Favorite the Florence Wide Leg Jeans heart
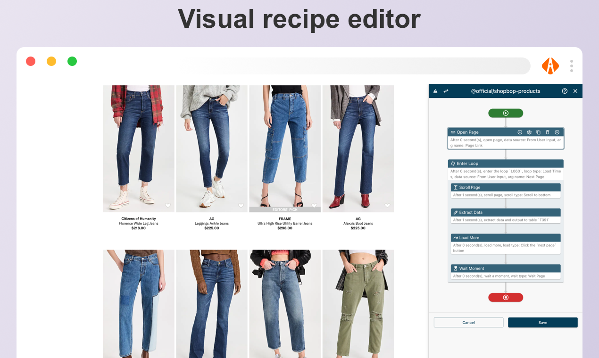Image resolution: width=599 pixels, height=358 pixels. click(167, 205)
